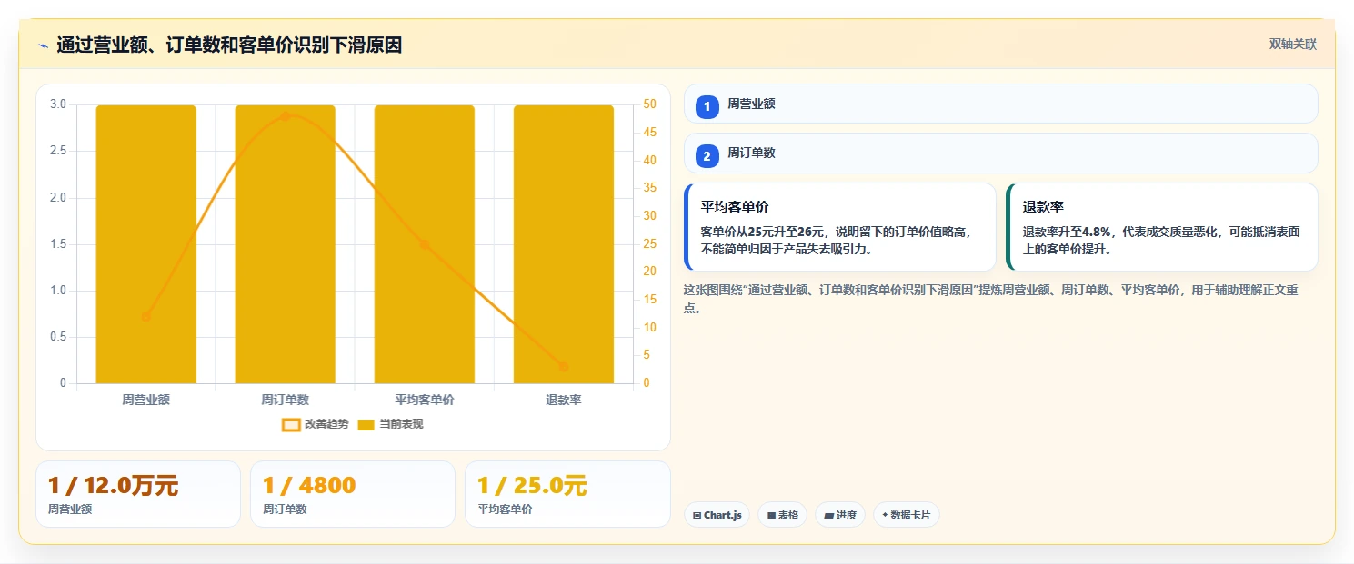Click the 平均客单价 x-axis label
Image resolution: width=1354 pixels, height=564 pixels.
pos(424,400)
